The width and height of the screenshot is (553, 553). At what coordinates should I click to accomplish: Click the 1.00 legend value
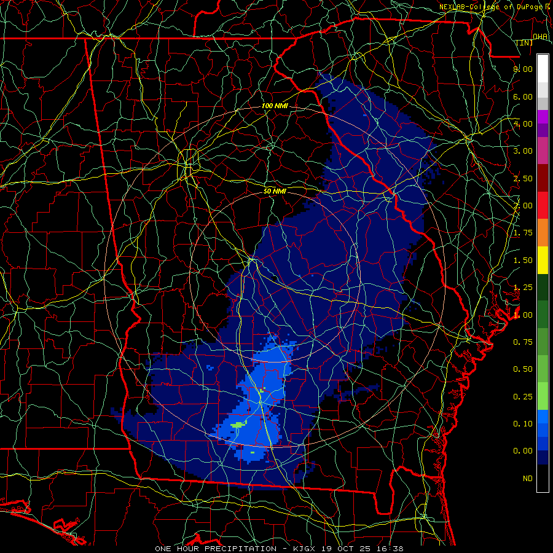pos(523,315)
